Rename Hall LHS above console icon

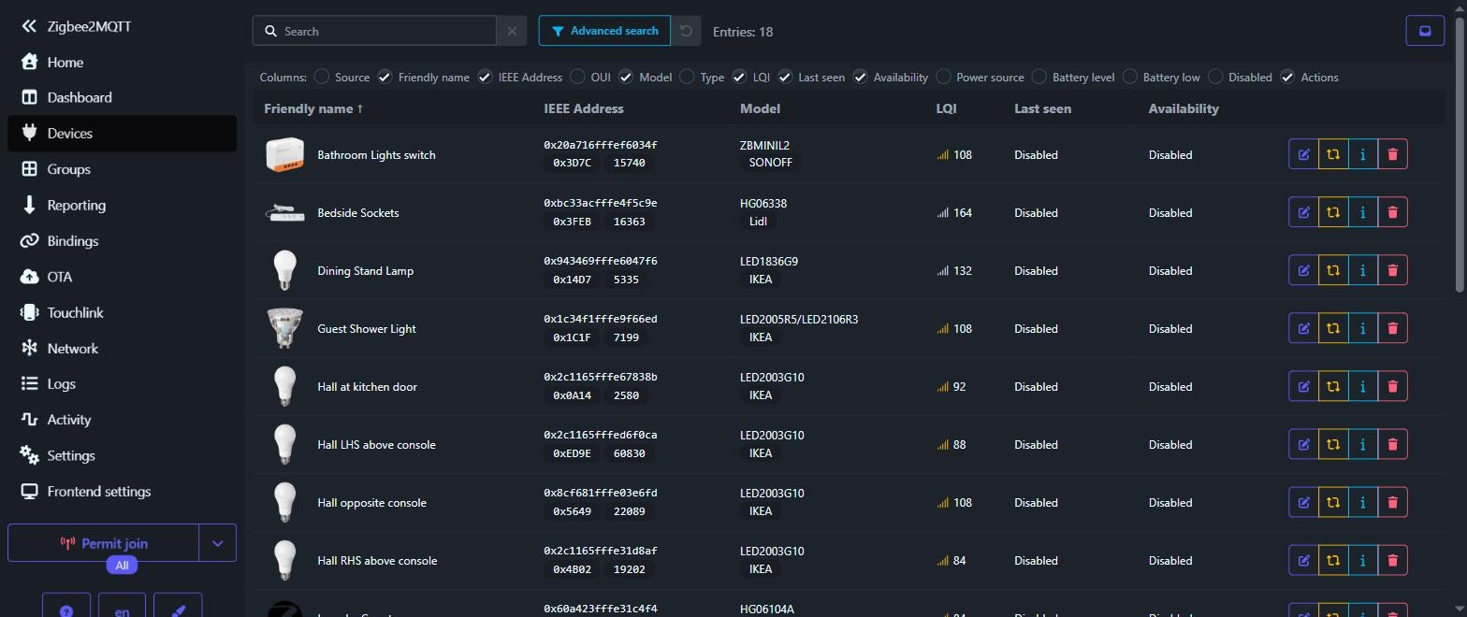(x=1303, y=444)
